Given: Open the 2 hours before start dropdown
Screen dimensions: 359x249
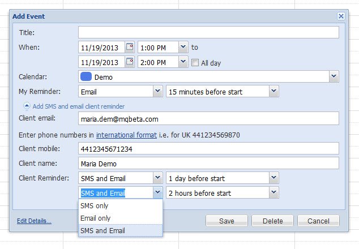Looking at the screenshot, I should point(274,192).
